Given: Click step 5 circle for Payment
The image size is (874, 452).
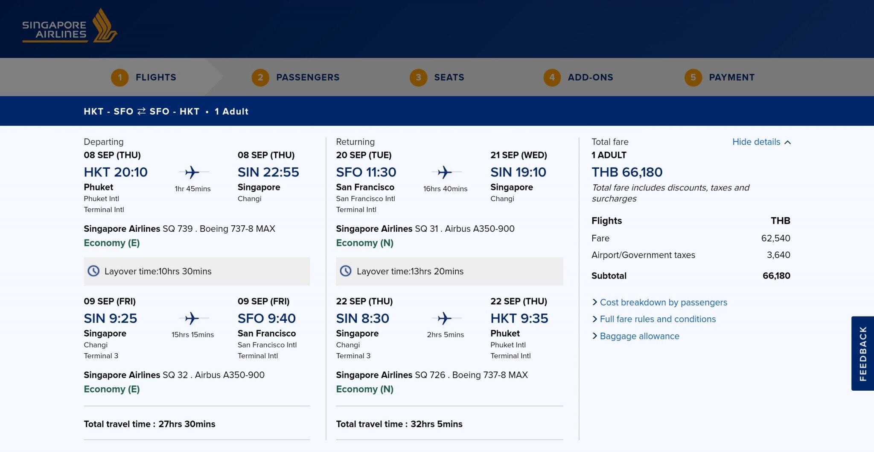Looking at the screenshot, I should click(693, 78).
